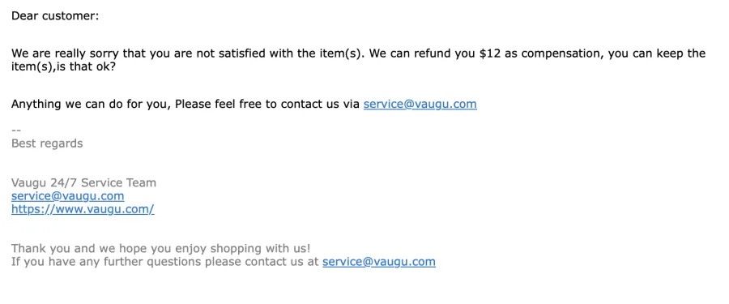
Task: Click the 'Dear customer:' greeting text
Action: [x=55, y=16]
